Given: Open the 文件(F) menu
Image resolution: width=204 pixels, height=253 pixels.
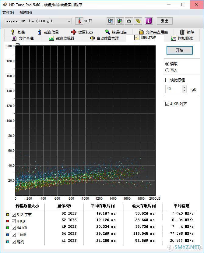Looking at the screenshot, I should pos(8,12).
